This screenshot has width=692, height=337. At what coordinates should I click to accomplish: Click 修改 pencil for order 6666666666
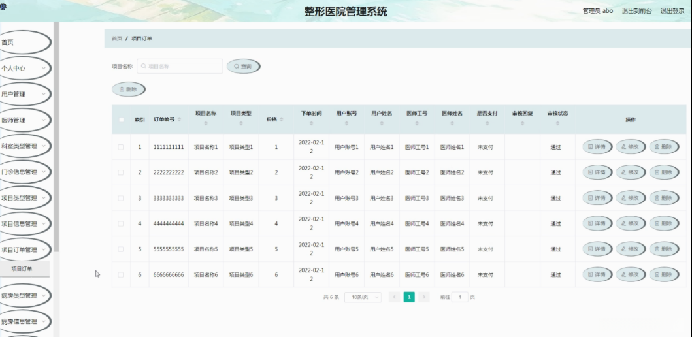[x=623, y=275]
